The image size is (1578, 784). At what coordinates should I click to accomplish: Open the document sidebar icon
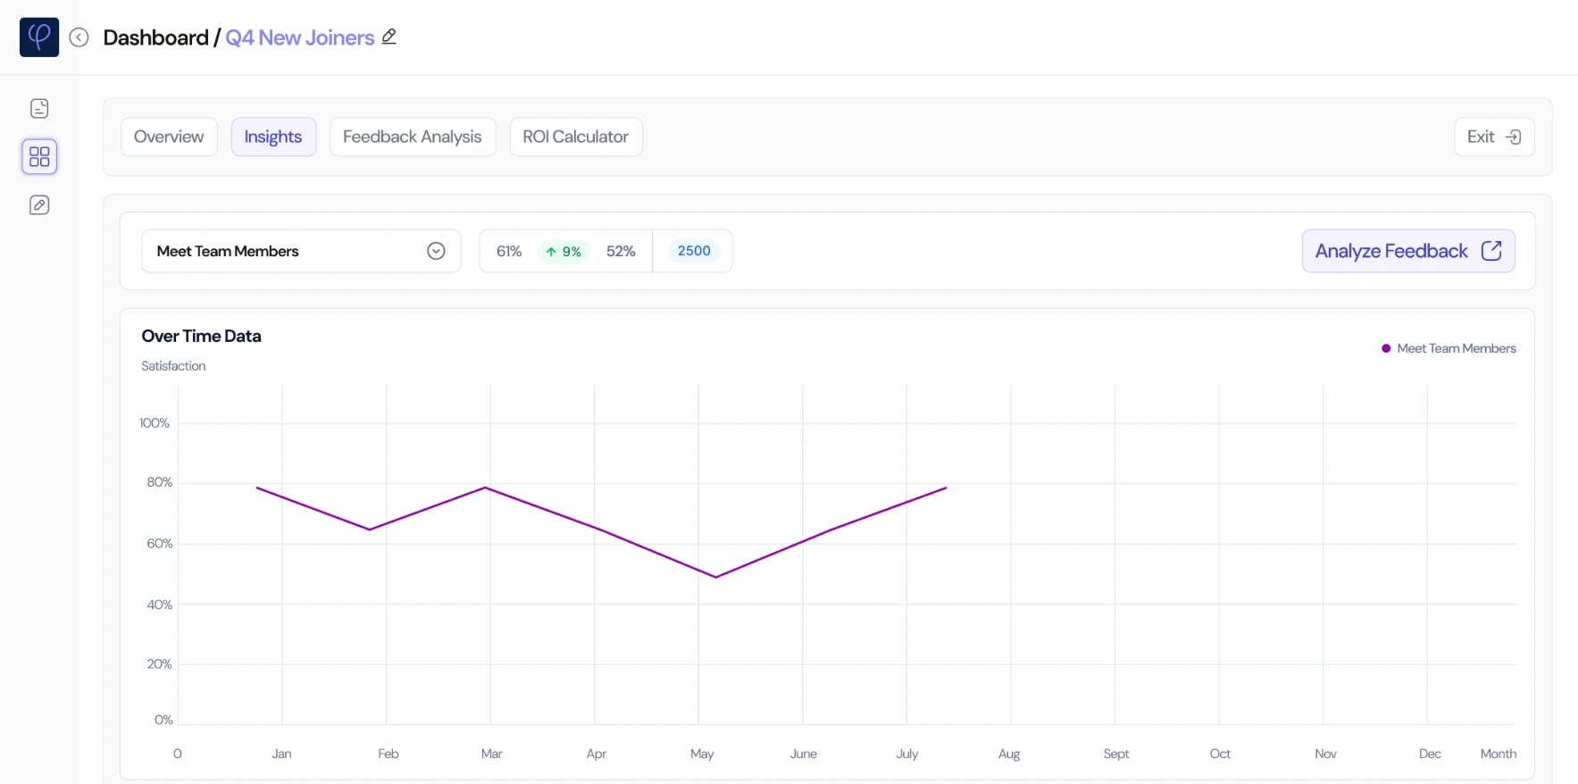click(39, 109)
